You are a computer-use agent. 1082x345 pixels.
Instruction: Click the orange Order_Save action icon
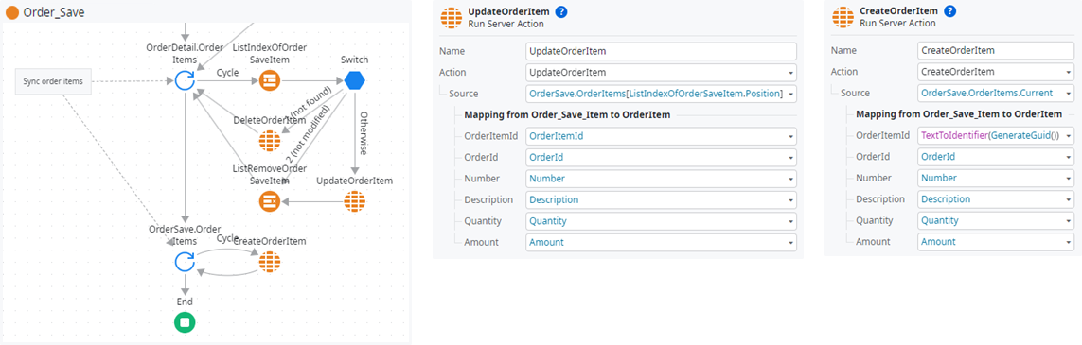pos(11,11)
